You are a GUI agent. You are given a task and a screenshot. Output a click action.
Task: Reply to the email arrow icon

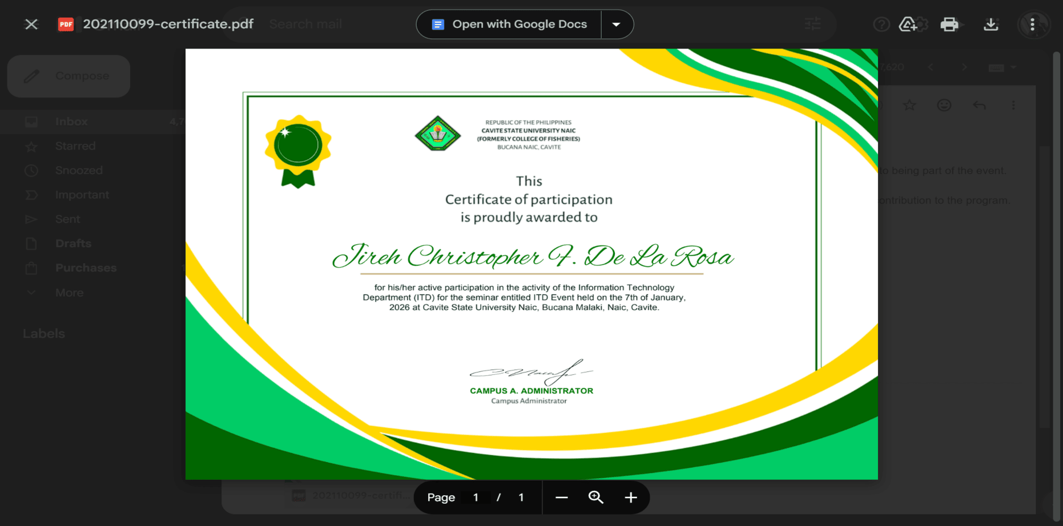pyautogui.click(x=980, y=106)
